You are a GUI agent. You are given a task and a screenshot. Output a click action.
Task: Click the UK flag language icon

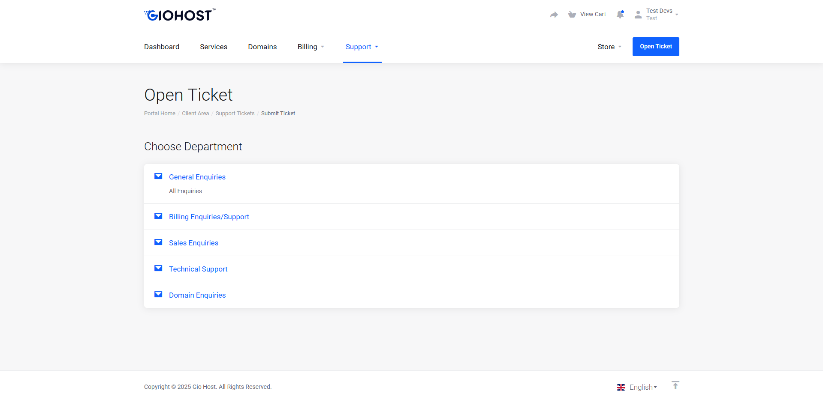[x=621, y=387]
